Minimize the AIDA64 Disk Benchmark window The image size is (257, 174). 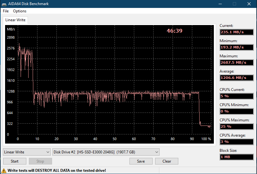(220, 4)
